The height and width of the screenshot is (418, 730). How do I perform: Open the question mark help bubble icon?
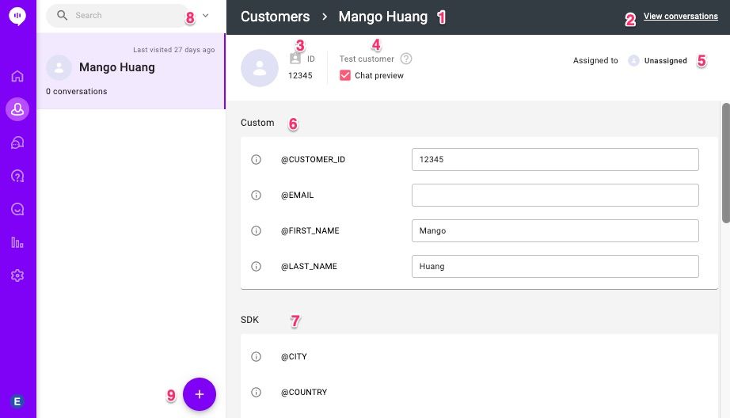click(x=17, y=176)
